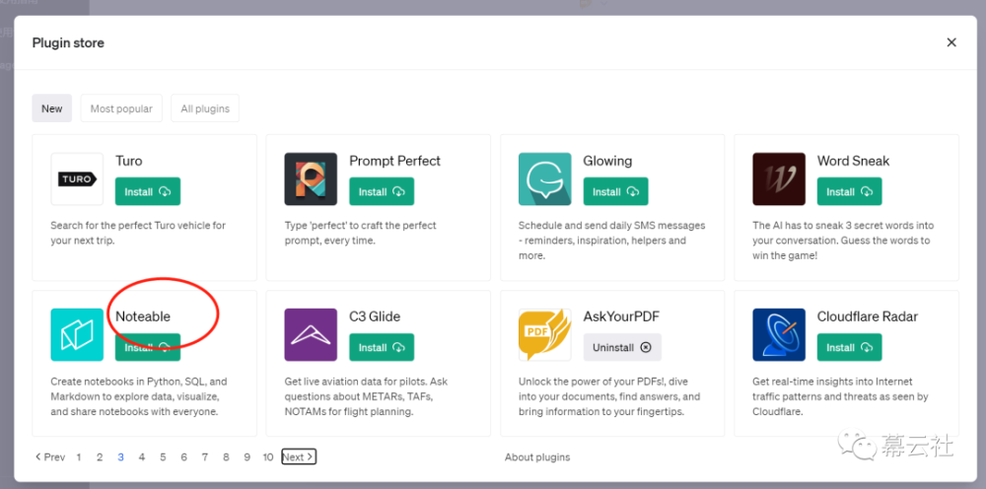This screenshot has height=489, width=986.
Task: Jump to page 7
Action: tap(205, 456)
